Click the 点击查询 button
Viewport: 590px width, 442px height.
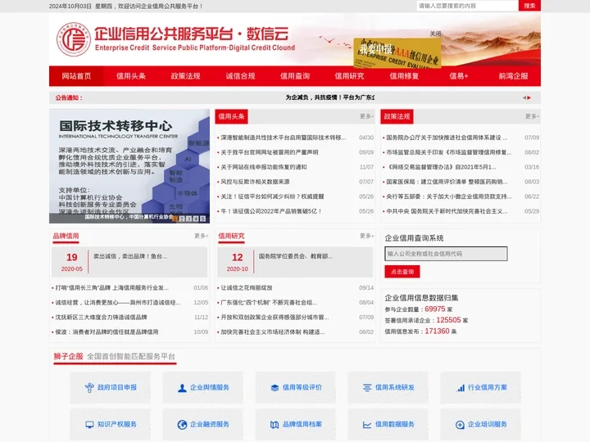[402, 272]
